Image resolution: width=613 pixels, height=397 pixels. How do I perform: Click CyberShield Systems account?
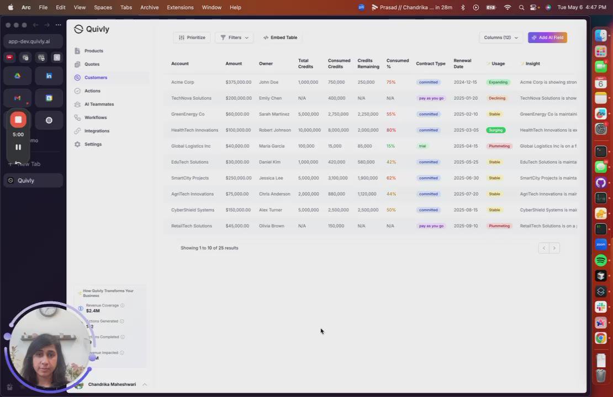tap(193, 210)
